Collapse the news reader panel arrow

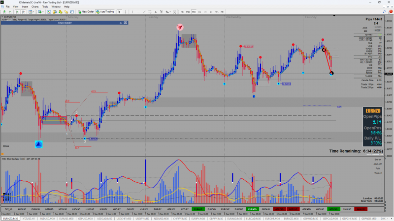[x=121, y=23]
